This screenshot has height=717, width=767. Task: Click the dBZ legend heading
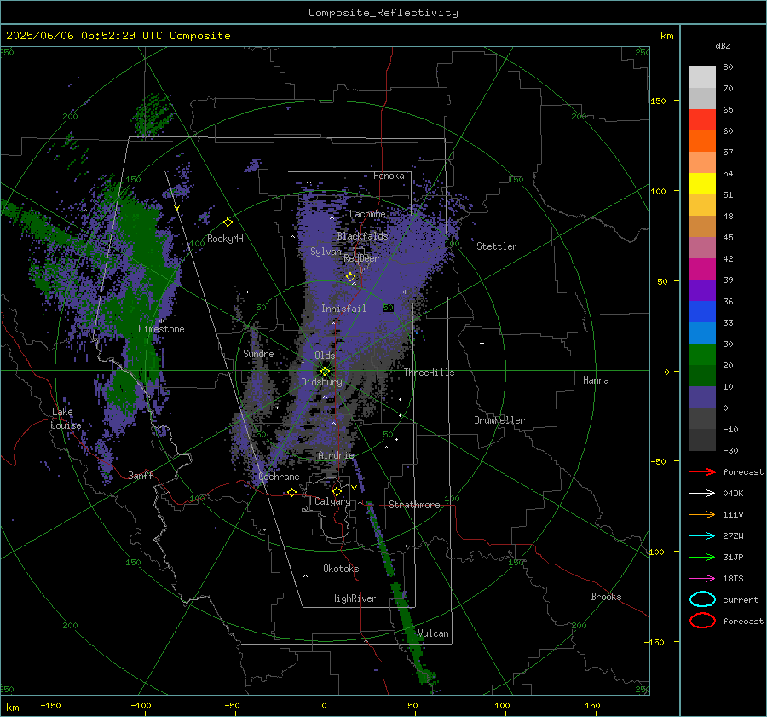coord(723,45)
